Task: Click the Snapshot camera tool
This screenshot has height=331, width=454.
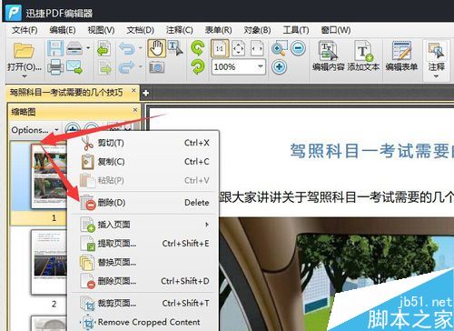Action: (x=156, y=67)
